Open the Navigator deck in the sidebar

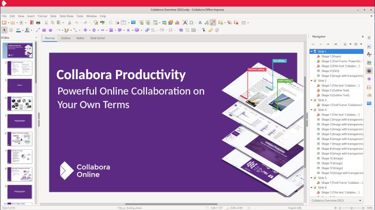tap(369, 70)
